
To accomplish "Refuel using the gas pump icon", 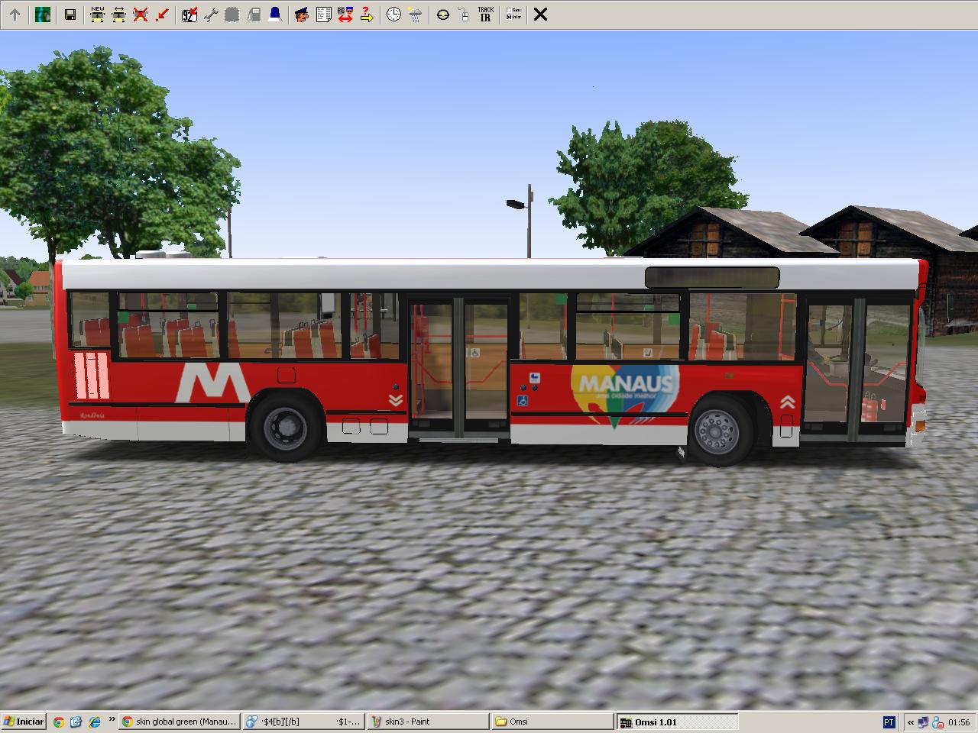I will (254, 14).
